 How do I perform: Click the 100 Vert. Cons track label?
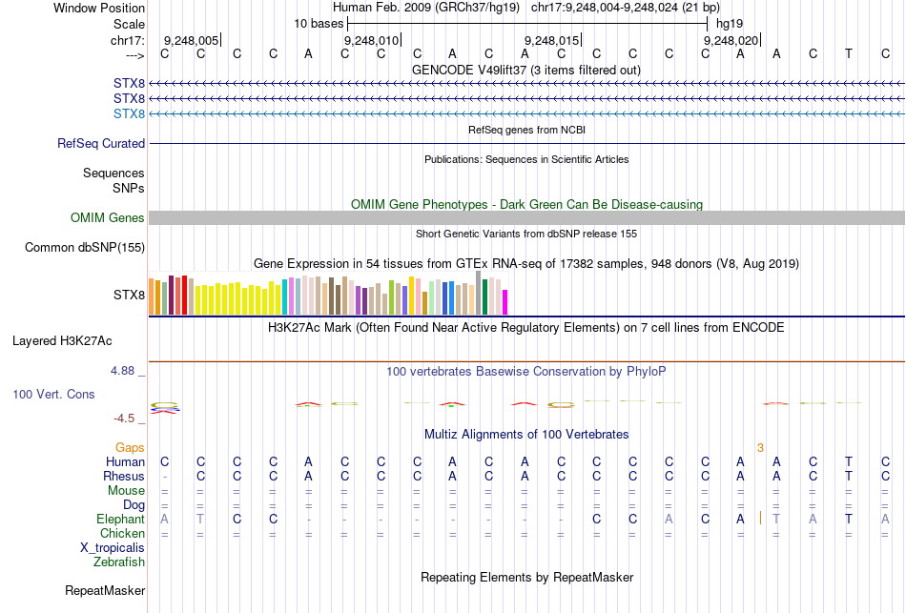53,394
